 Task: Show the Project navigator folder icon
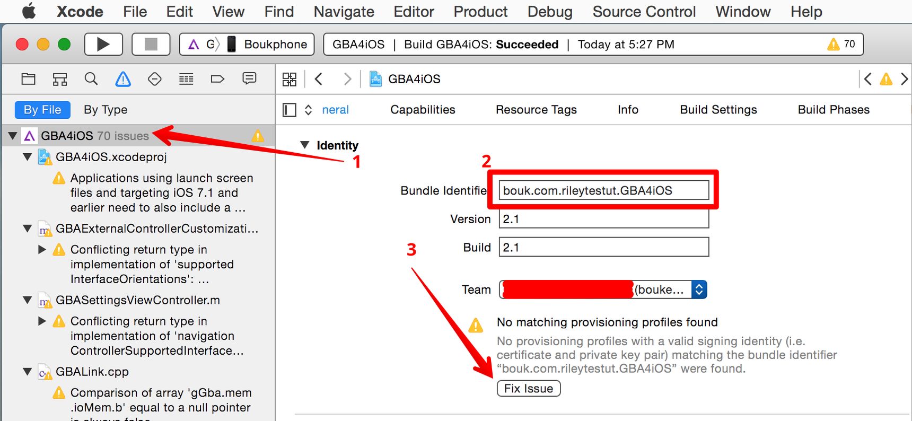28,79
